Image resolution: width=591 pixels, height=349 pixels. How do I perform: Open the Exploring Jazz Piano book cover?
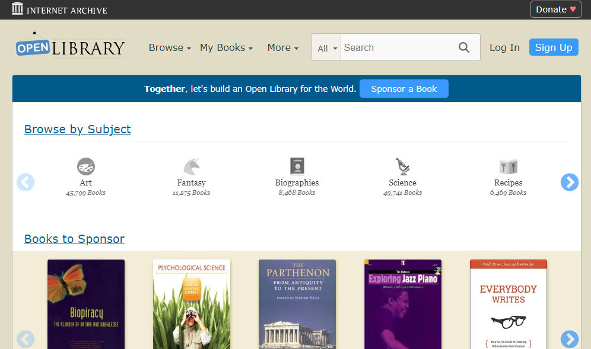coord(403,304)
